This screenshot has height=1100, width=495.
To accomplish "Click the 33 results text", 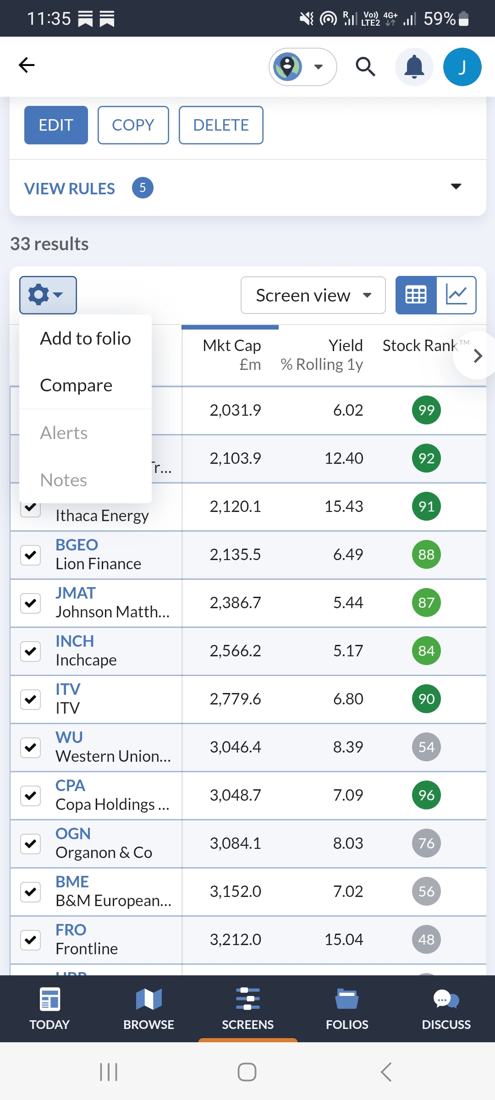I will tap(49, 244).
